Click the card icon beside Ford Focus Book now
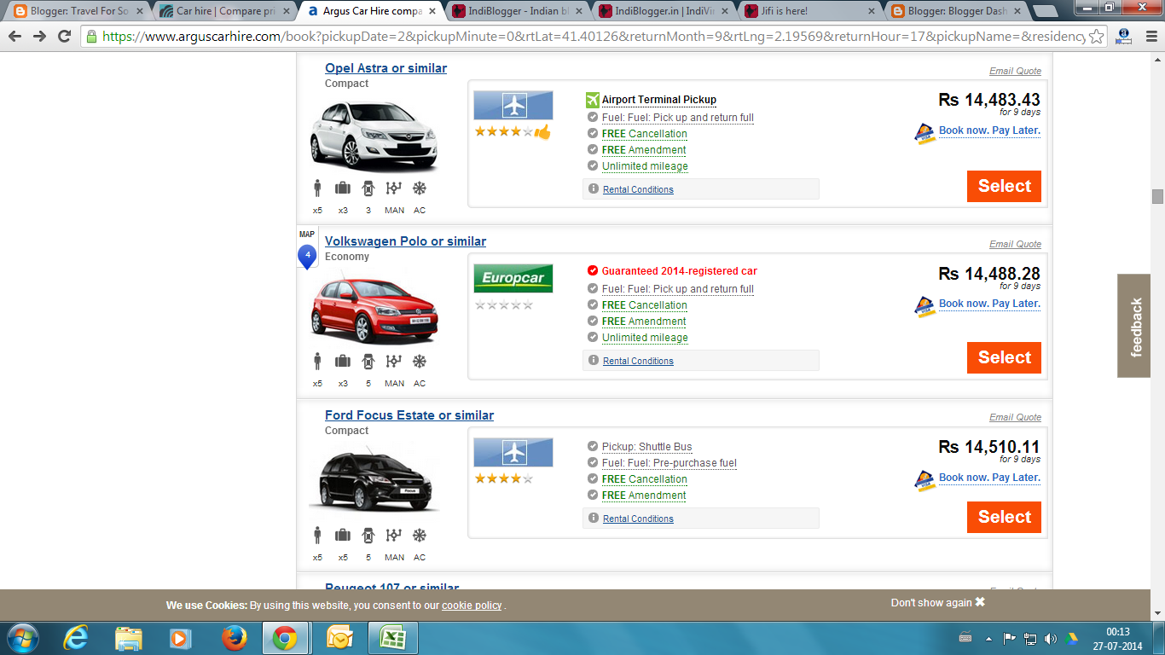 (x=924, y=481)
